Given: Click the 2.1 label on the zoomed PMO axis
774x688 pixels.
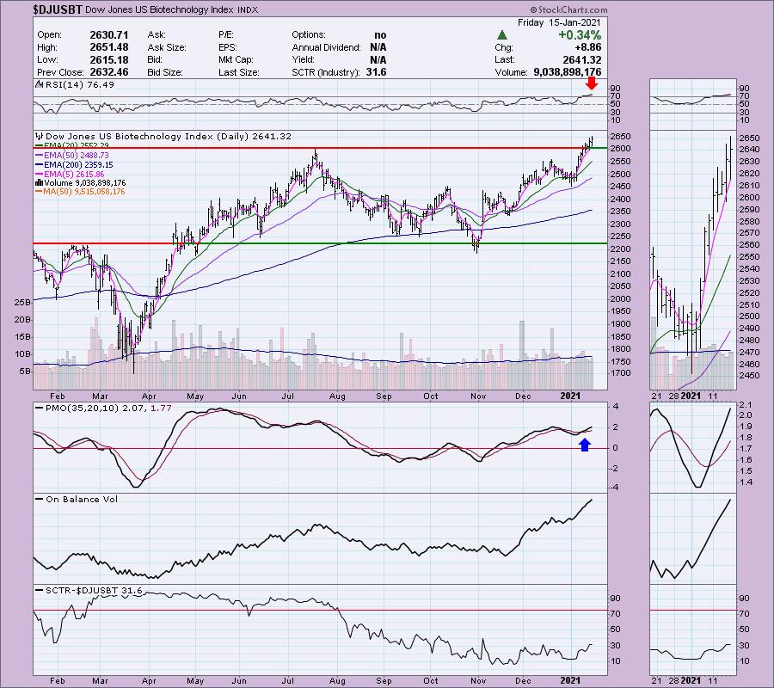Looking at the screenshot, I should (746, 404).
